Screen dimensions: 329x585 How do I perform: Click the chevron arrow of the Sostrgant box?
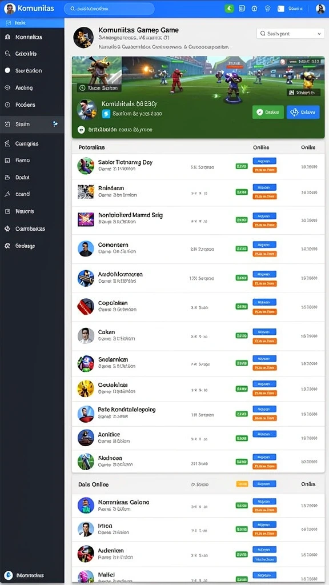click(319, 34)
